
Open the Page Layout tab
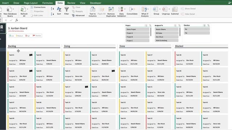pyautogui.click(x=30, y=3)
